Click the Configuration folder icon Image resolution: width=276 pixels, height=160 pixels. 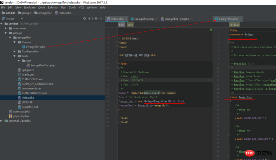pyautogui.click(x=19, y=51)
